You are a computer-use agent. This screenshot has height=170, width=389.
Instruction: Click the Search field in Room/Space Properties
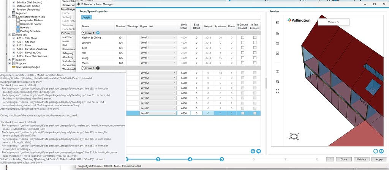[x=171, y=17]
